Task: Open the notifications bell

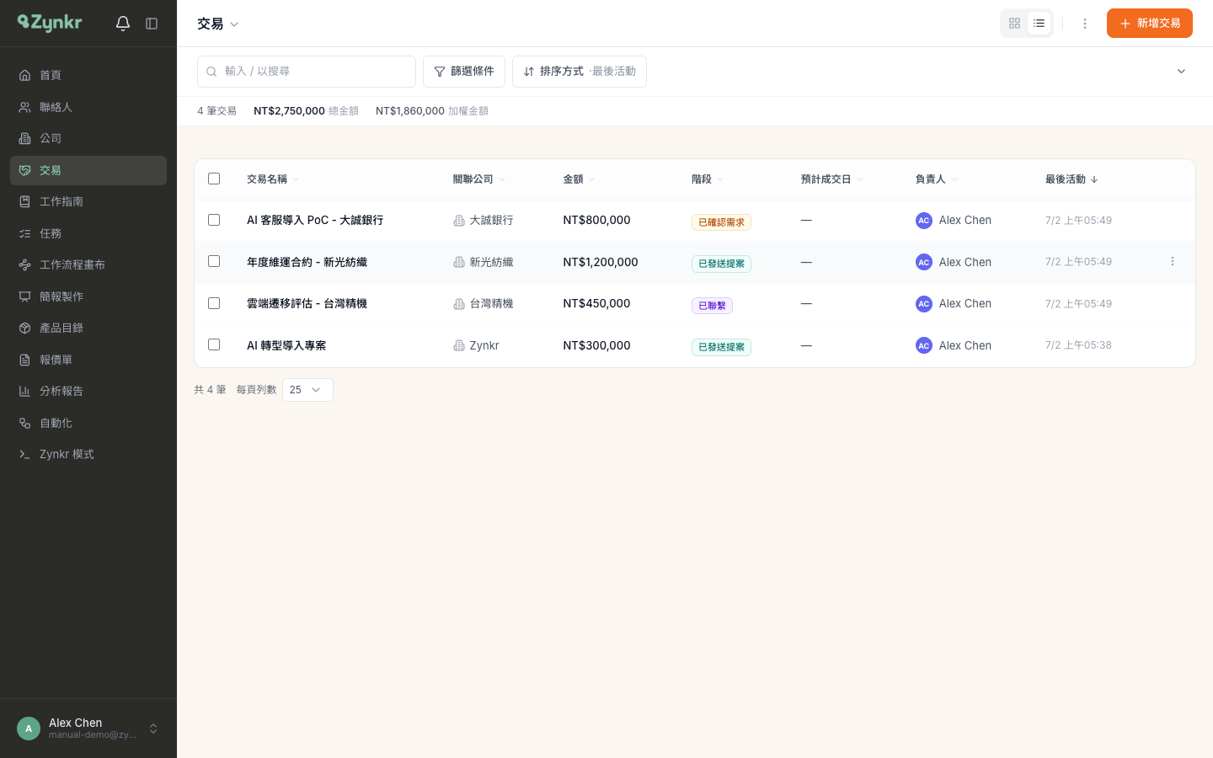Action: coord(123,24)
